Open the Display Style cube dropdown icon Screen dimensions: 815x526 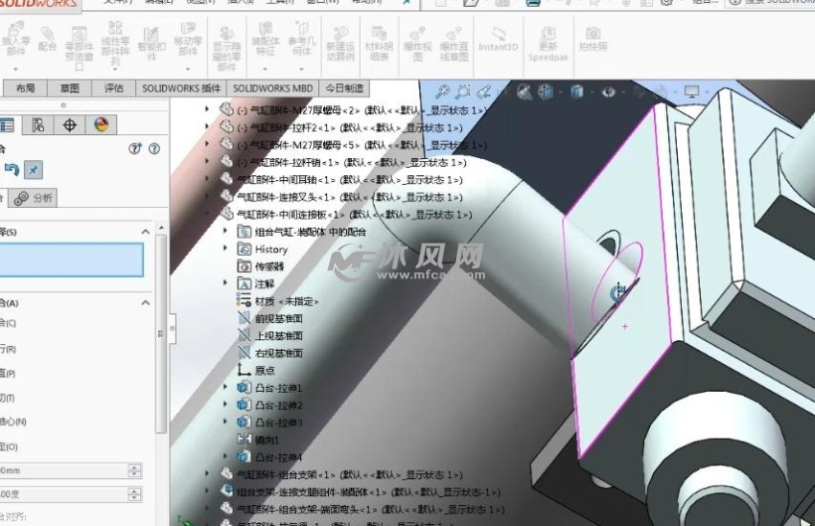576,92
